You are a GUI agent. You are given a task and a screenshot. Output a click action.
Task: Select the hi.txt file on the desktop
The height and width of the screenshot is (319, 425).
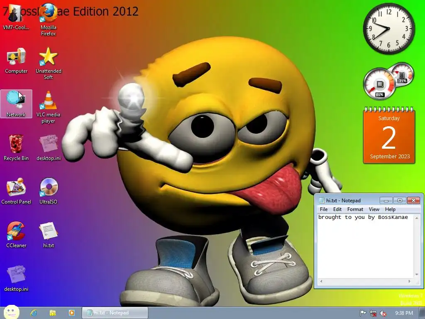click(x=49, y=235)
